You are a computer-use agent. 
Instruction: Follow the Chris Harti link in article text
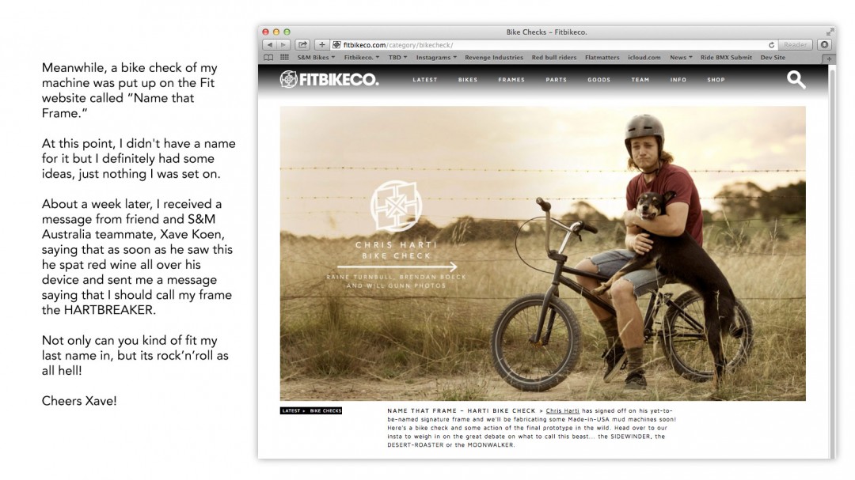pyautogui.click(x=562, y=410)
